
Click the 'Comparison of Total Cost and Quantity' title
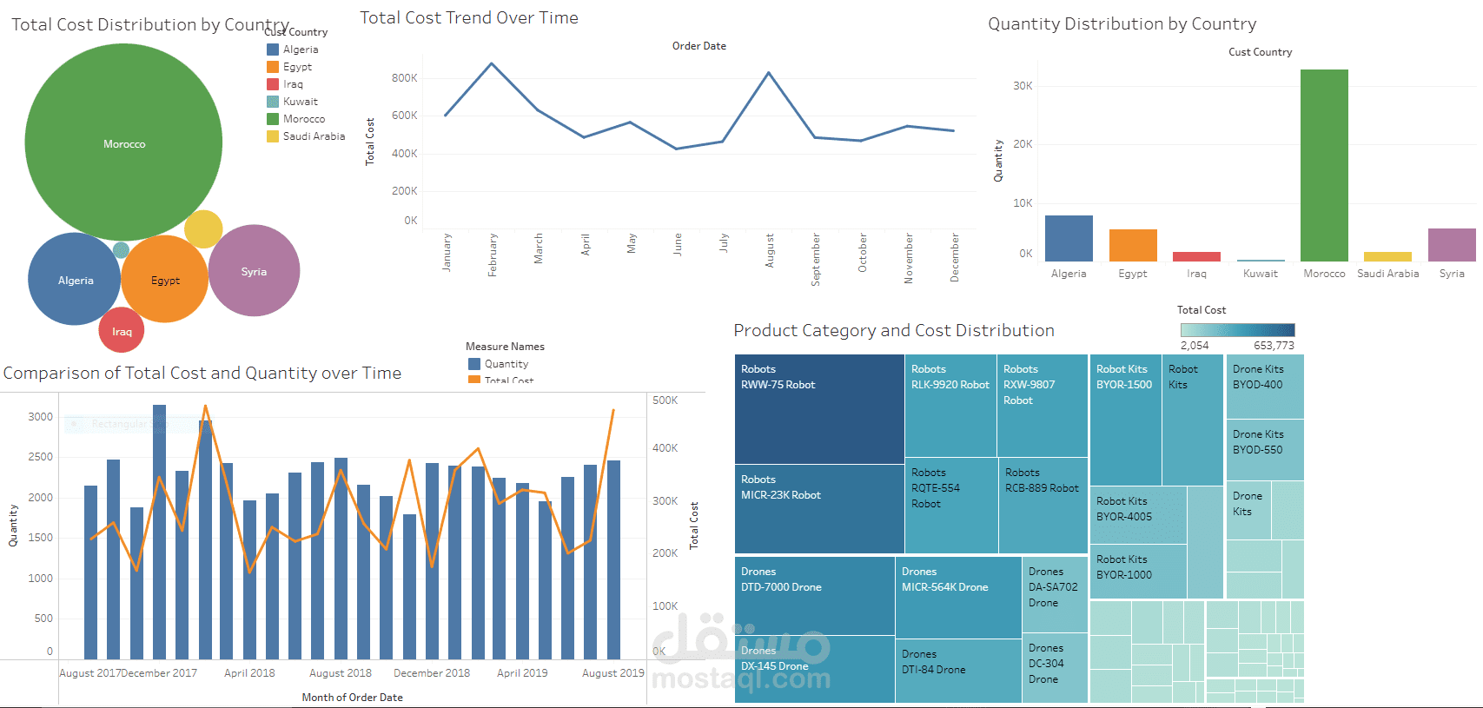coord(202,373)
